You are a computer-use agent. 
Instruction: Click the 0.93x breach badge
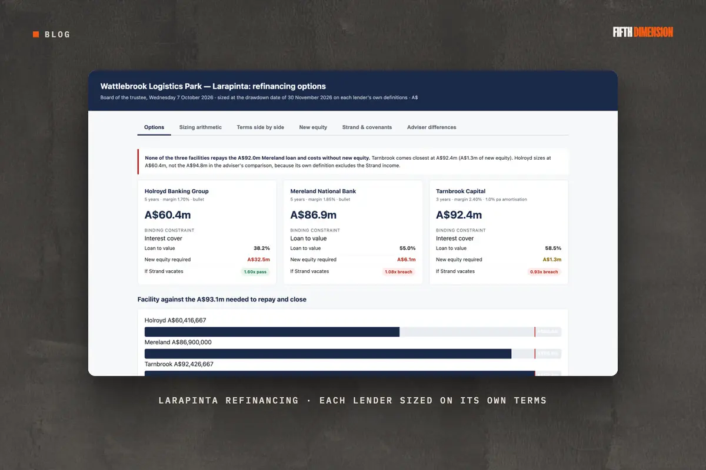pos(545,272)
